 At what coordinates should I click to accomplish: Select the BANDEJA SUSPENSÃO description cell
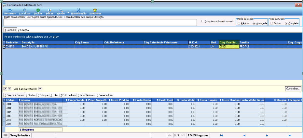(48, 46)
